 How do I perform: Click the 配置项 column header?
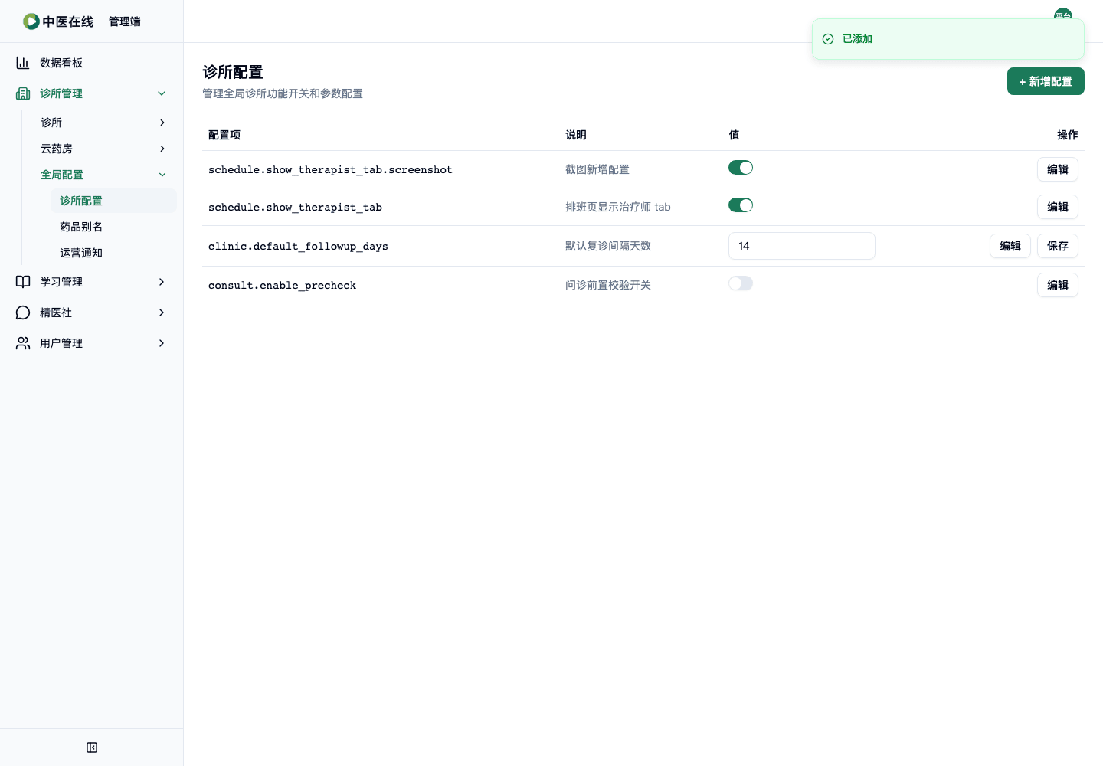(x=224, y=135)
